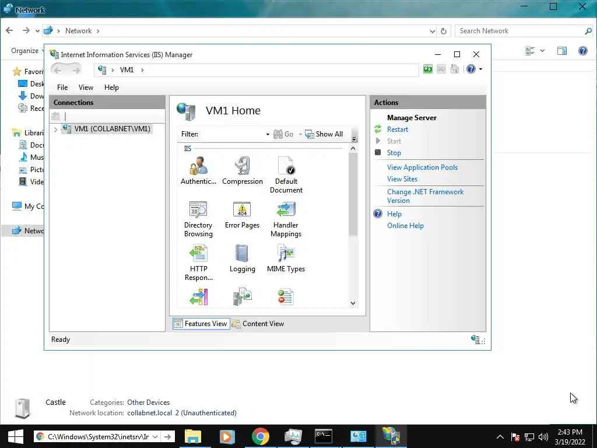This screenshot has height=448, width=597.
Task: Click the IIS help toolbar icon
Action: coord(471,69)
